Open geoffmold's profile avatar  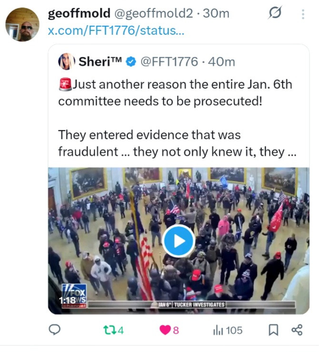[22, 24]
